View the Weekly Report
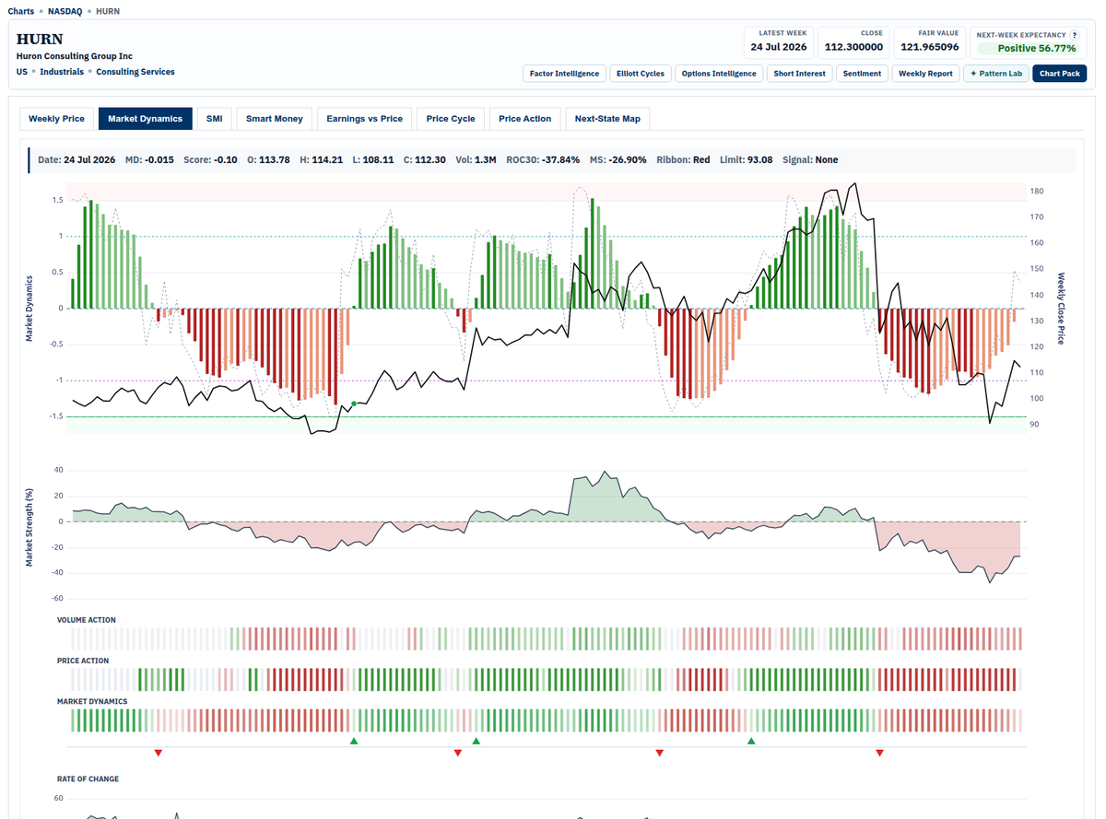The width and height of the screenshot is (1106, 819). 925,74
